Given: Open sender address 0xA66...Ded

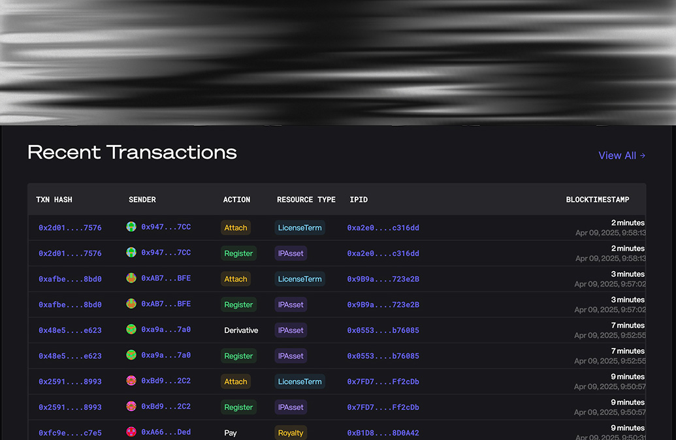Looking at the screenshot, I should click(166, 432).
